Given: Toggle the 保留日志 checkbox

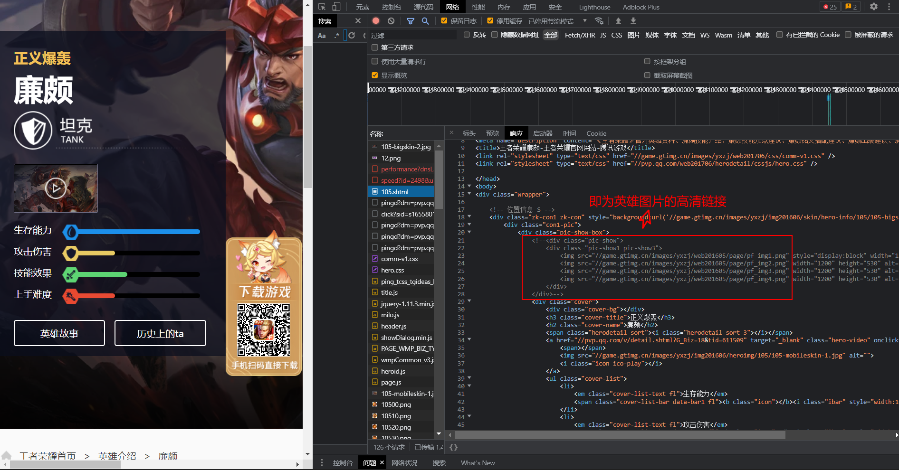Looking at the screenshot, I should point(444,20).
